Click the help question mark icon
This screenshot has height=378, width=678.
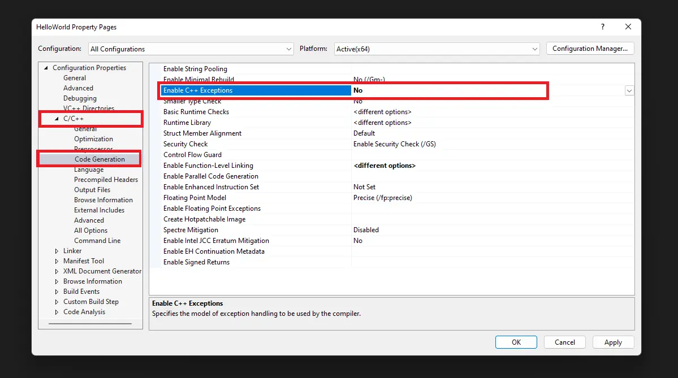[602, 27]
